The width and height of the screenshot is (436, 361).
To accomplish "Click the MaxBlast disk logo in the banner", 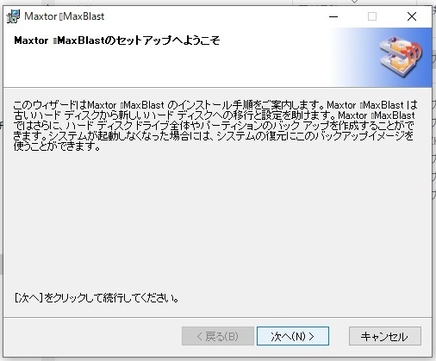I will click(401, 57).
